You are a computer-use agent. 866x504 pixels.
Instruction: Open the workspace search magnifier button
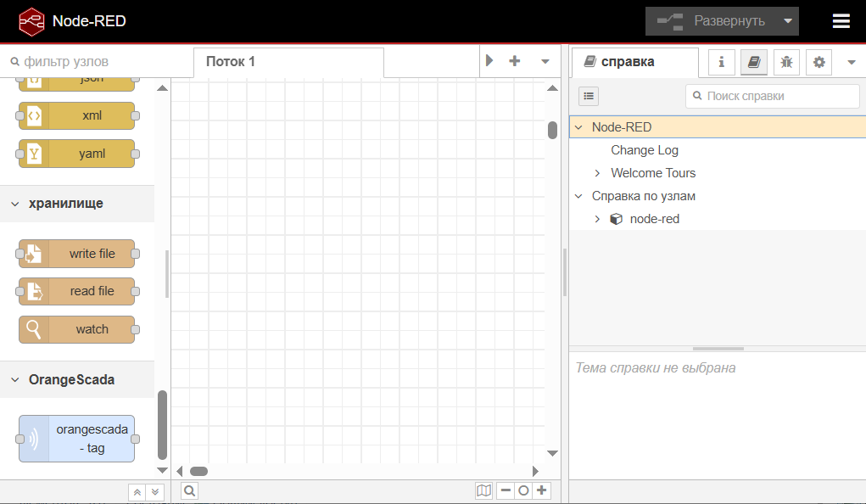(x=189, y=490)
